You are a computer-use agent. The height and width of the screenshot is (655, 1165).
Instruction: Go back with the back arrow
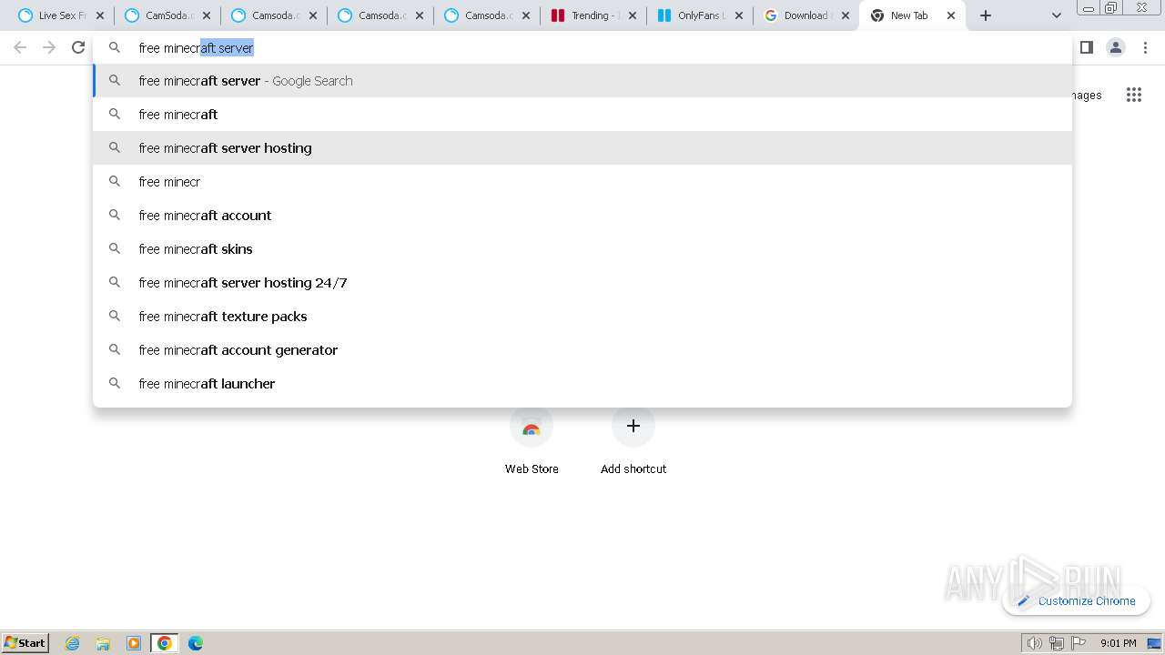20,47
